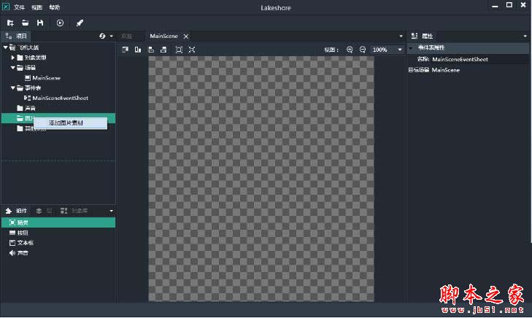Click the zoom in magnifier icon
Image resolution: width=532 pixels, height=318 pixels.
(x=350, y=50)
